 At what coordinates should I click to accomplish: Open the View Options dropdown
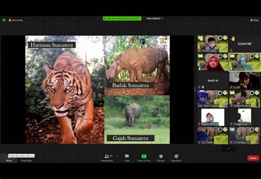pyautogui.click(x=154, y=18)
